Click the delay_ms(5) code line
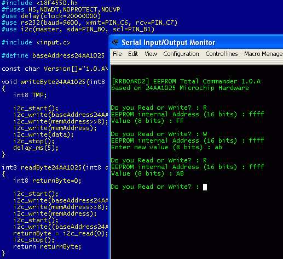This screenshot has width=283, height=259. click(36, 148)
